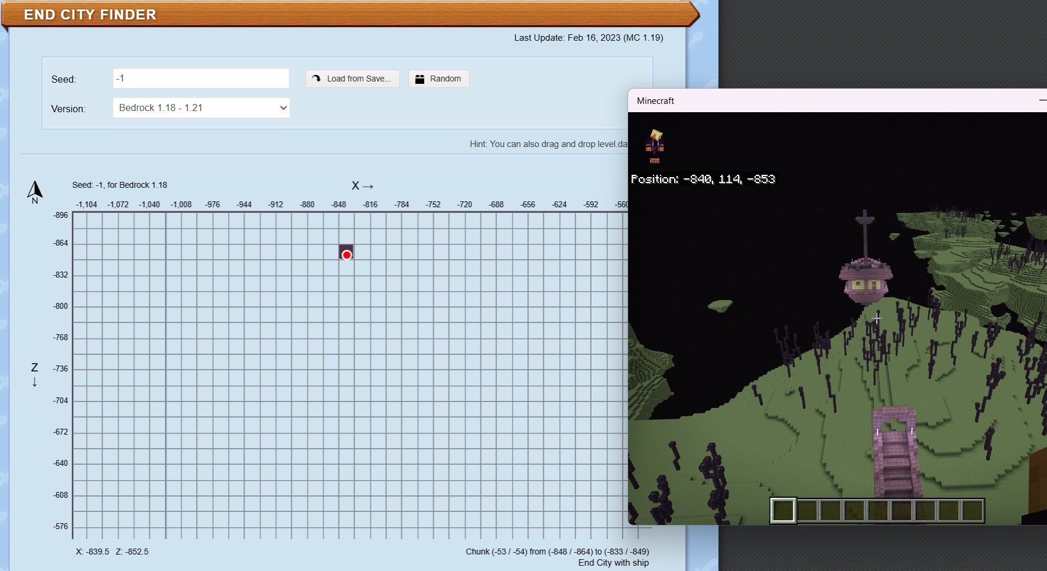Click the player paper doll icon in Minecraft

655,146
